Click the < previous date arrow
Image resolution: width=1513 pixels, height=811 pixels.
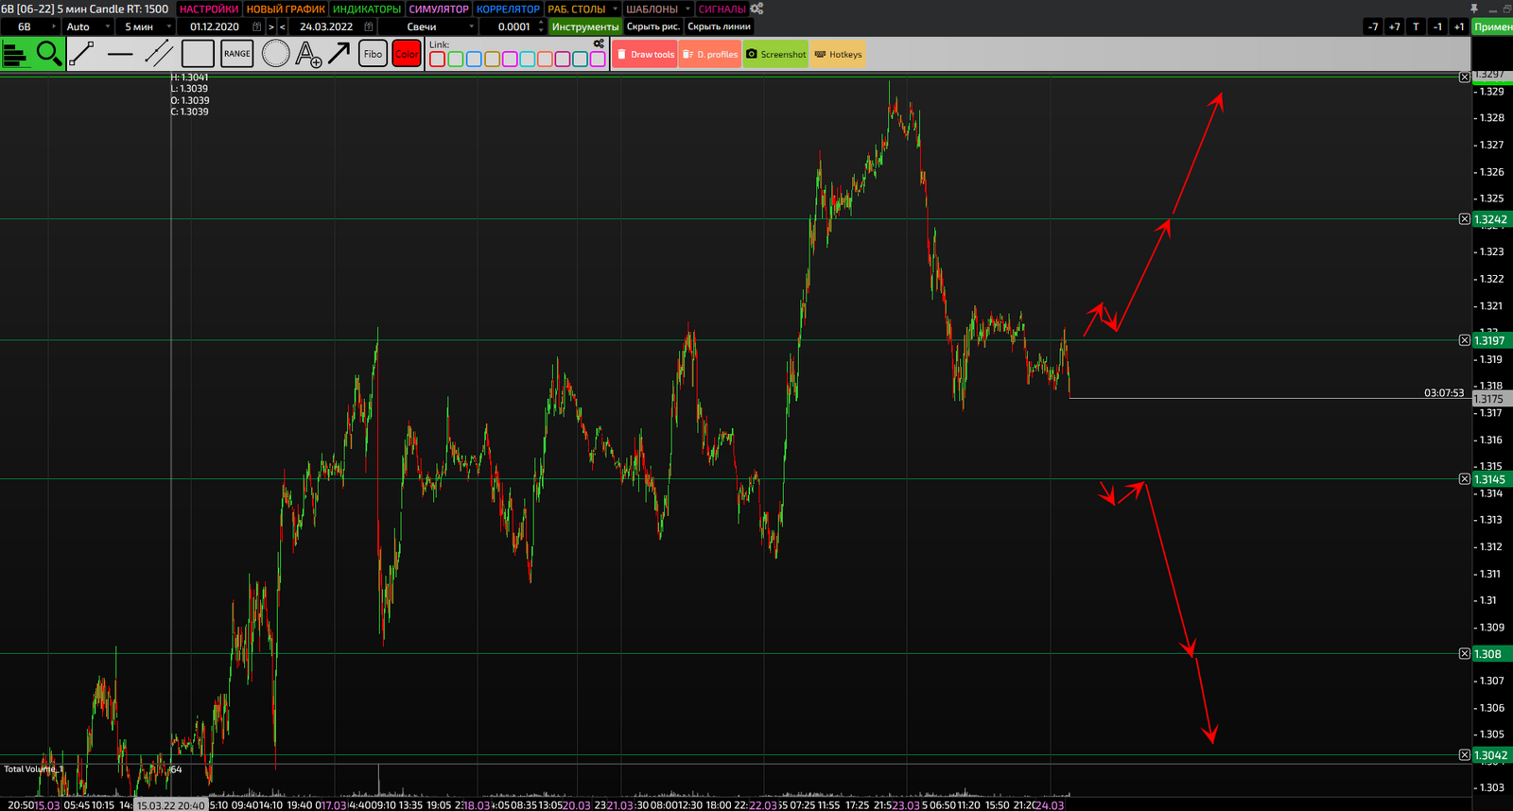click(282, 26)
